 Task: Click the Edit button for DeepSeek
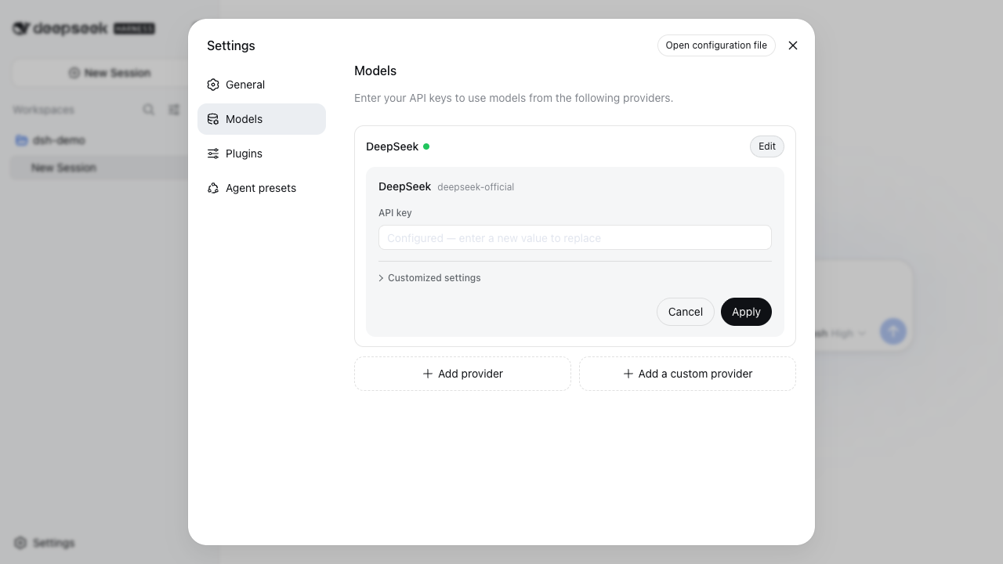pyautogui.click(x=767, y=146)
